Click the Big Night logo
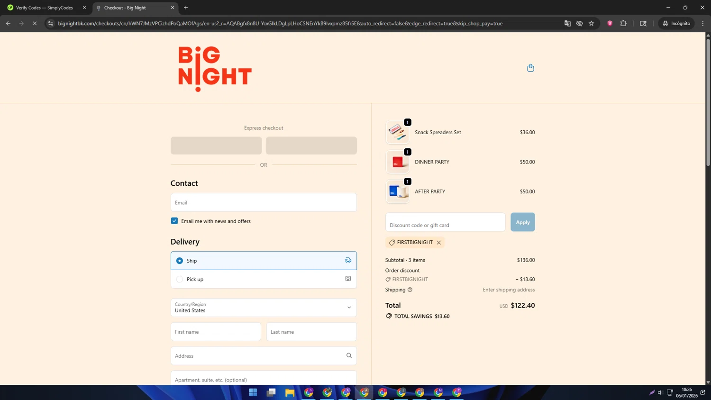 coord(215,69)
